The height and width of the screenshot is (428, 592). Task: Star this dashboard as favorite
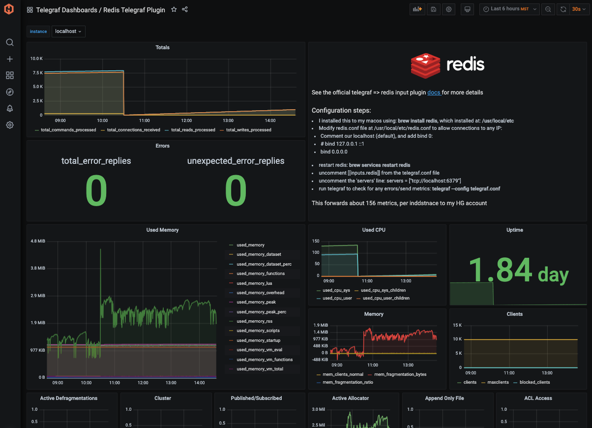(x=174, y=9)
